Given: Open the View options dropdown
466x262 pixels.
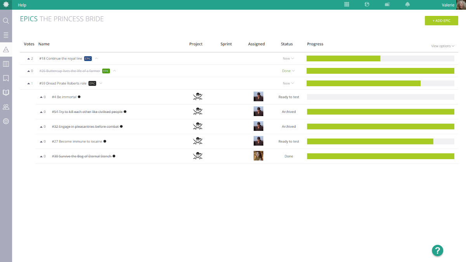Looking at the screenshot, I should click(x=443, y=46).
